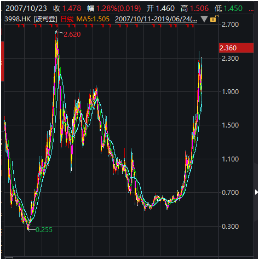Select the red 日线 period label
The width and height of the screenshot is (259, 260).
click(x=67, y=19)
